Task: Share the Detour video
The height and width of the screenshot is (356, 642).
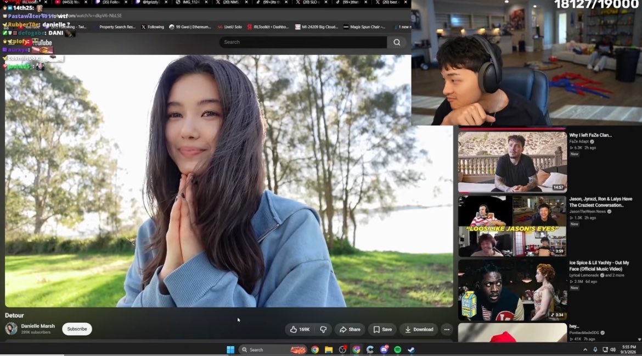Action: (350, 329)
